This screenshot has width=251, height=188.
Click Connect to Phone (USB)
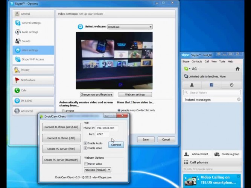[x=61, y=138]
